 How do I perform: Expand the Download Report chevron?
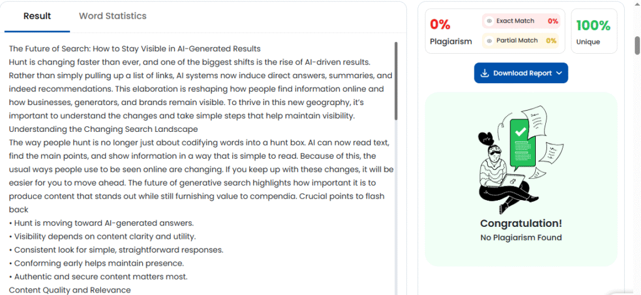coord(559,73)
